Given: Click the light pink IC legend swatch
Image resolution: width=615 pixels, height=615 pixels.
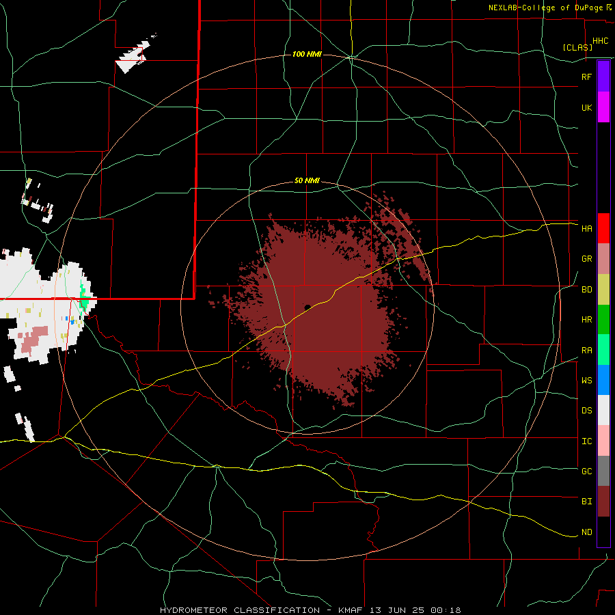Looking at the screenshot, I should tap(603, 441).
